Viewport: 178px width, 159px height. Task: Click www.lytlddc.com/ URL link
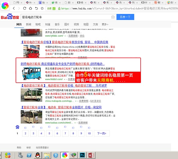pos(54,36)
